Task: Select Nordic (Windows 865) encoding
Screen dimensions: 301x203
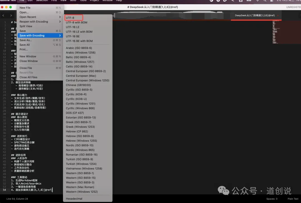Action: [x=88, y=150]
